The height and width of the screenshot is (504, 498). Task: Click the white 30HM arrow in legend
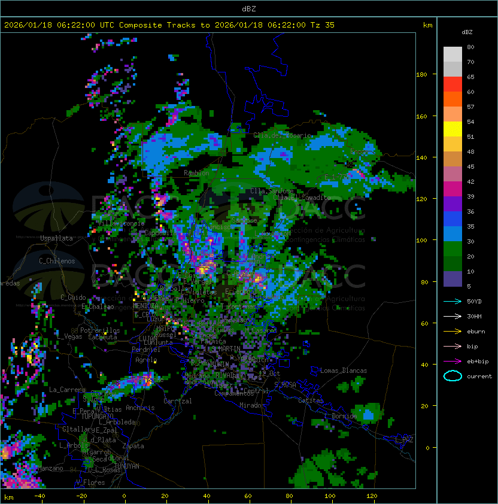coord(453,316)
